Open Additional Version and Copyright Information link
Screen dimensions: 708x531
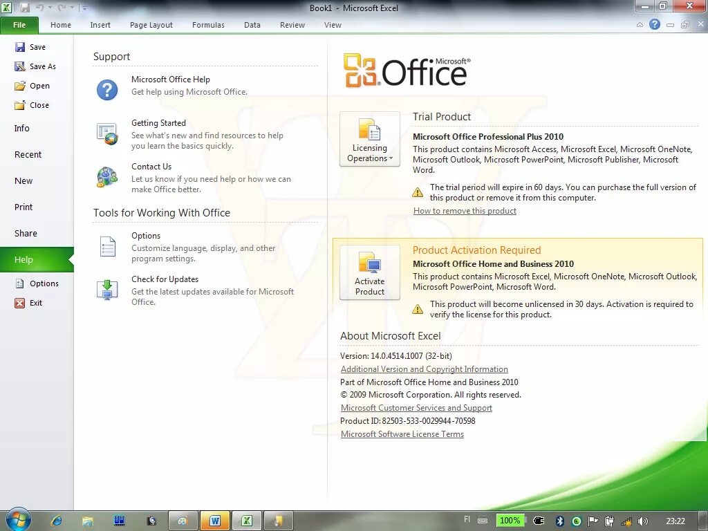point(424,369)
